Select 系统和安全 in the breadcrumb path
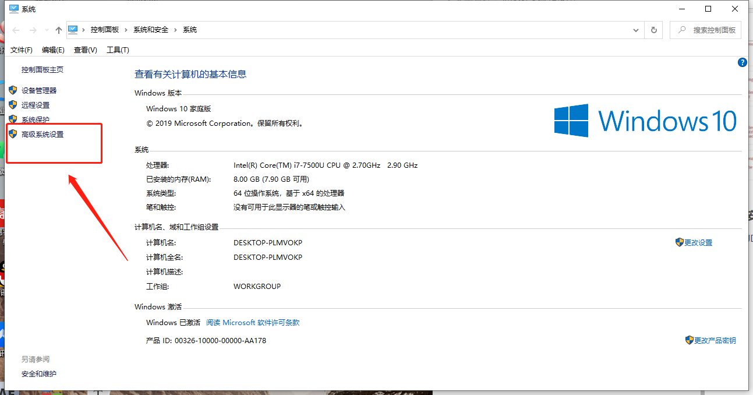Viewport: 753px width, 395px height. click(151, 30)
